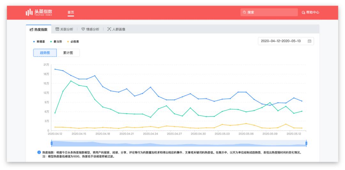The image size is (345, 170).
Task: Select the 累计图 view button
Action: coord(68,53)
